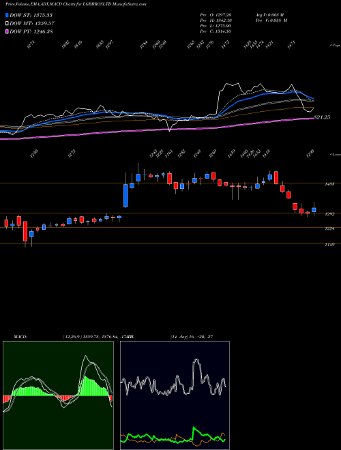This screenshot has width=341, height=450.
Task: Open the MACD histogram chart panel
Action: coord(58,395)
